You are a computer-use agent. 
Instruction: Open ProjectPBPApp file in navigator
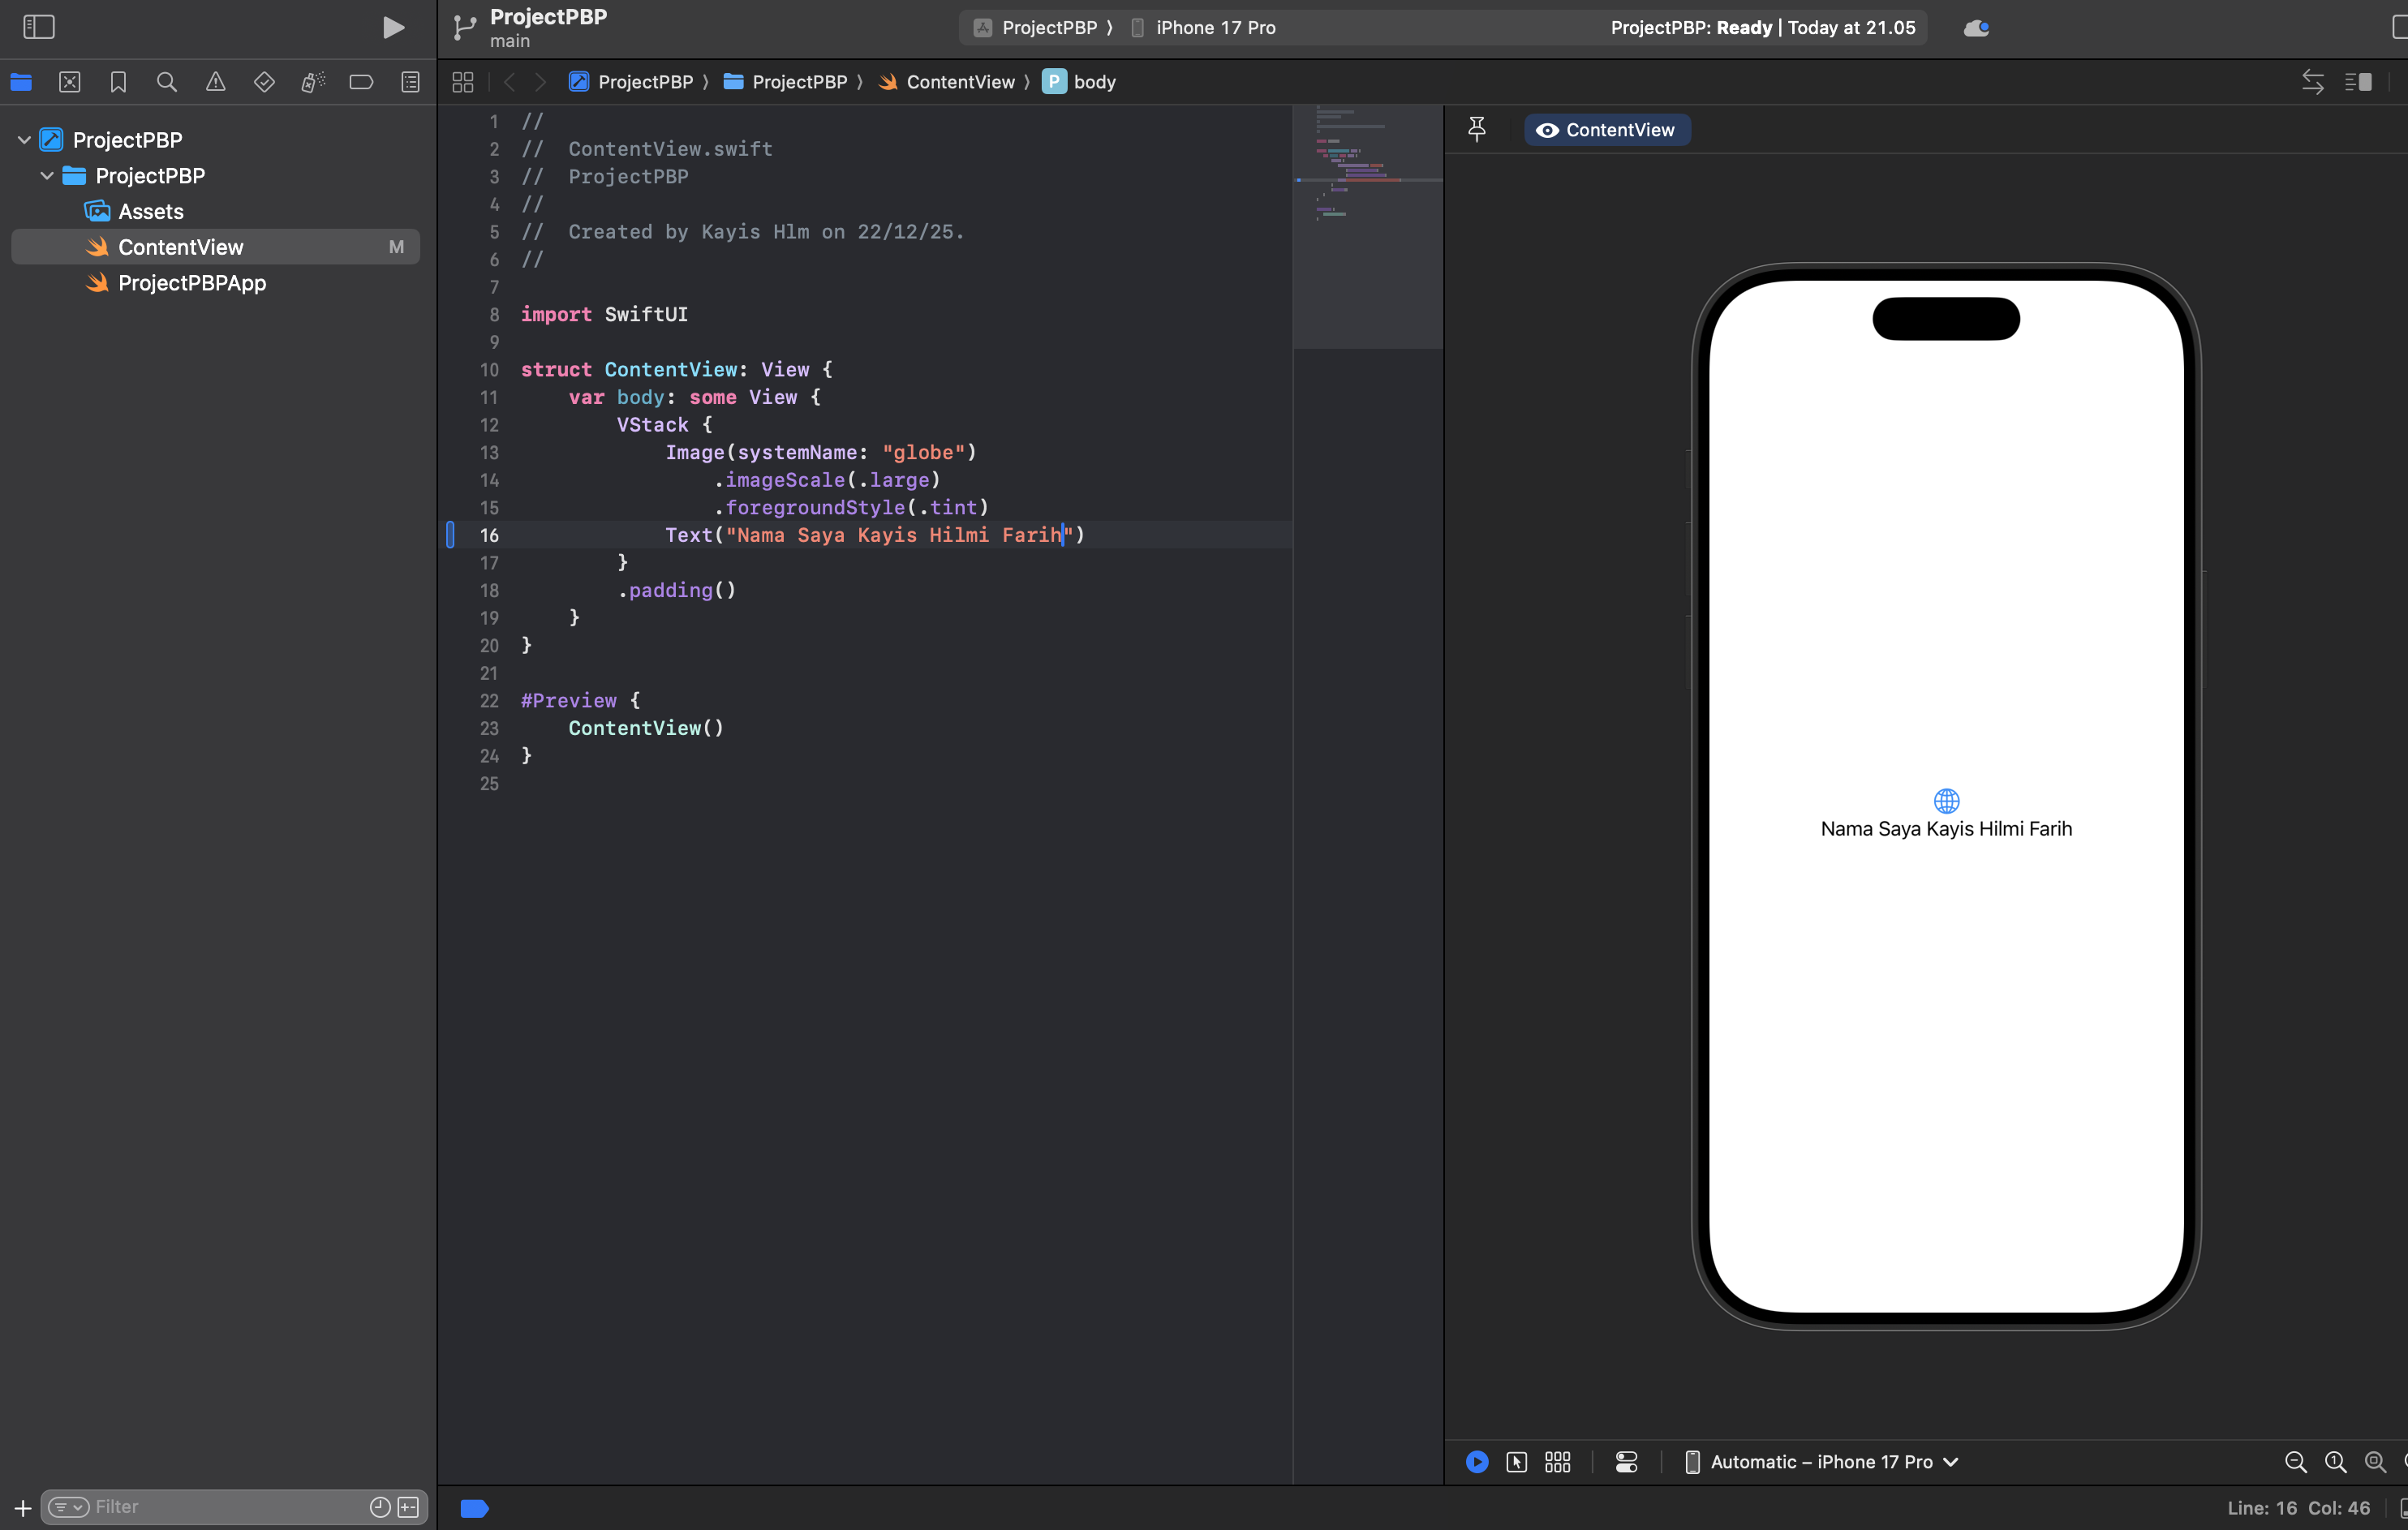pyautogui.click(x=192, y=283)
